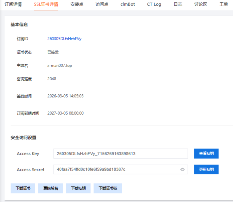The height and width of the screenshot is (202, 233).
Task: Click the 下载证书链 button
Action: pos(108,188)
